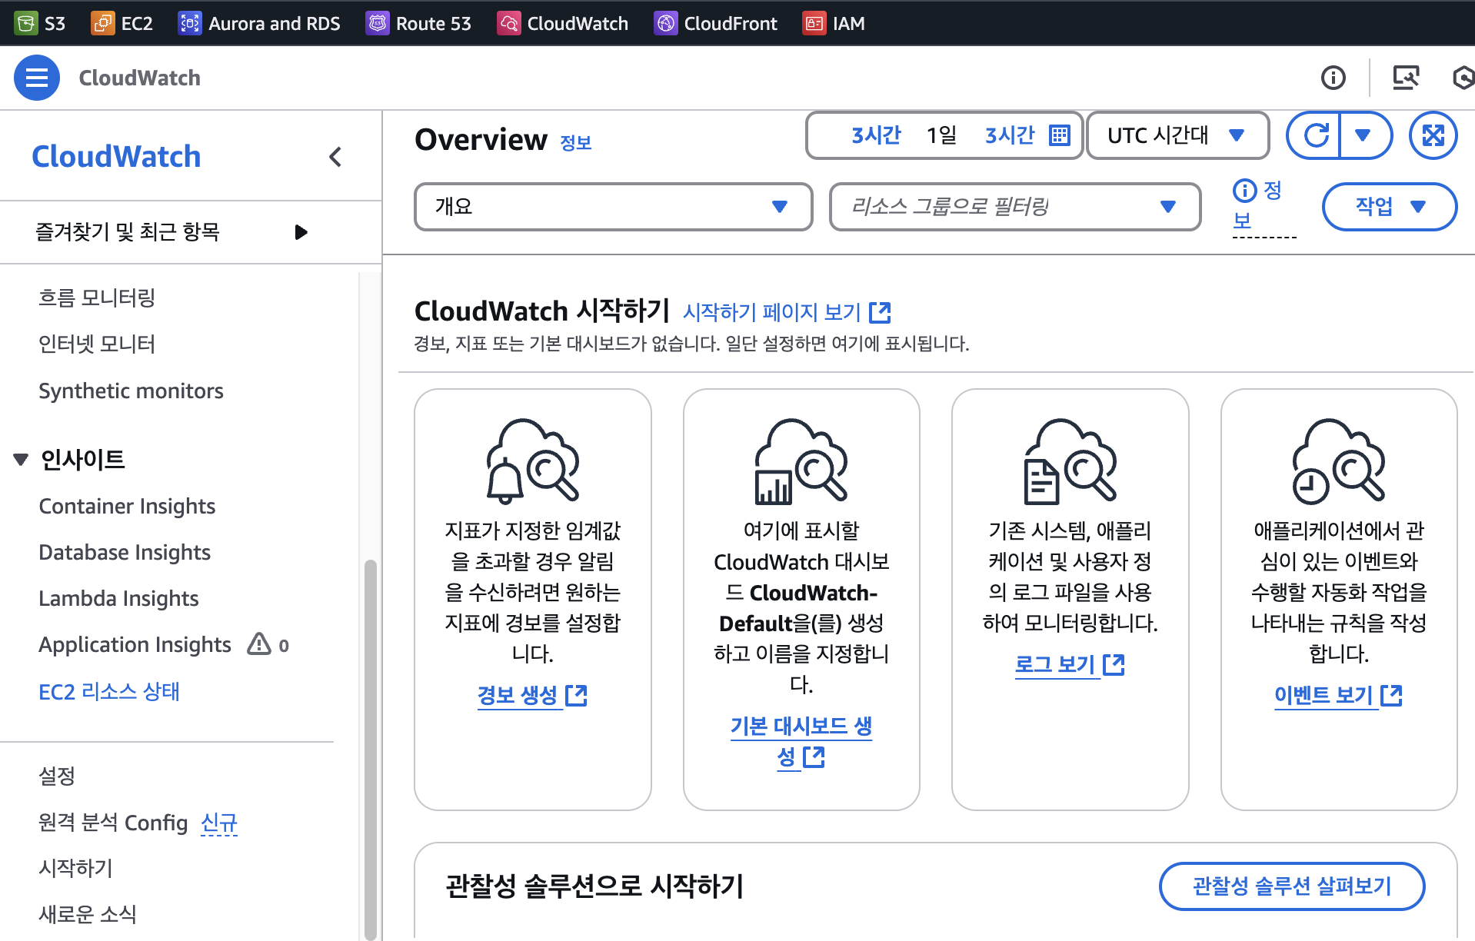
Task: Select the 1일 time range
Action: (x=942, y=135)
